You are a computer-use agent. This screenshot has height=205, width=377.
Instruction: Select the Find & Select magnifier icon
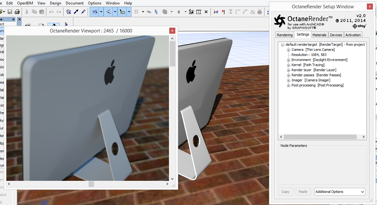(x=69, y=12)
